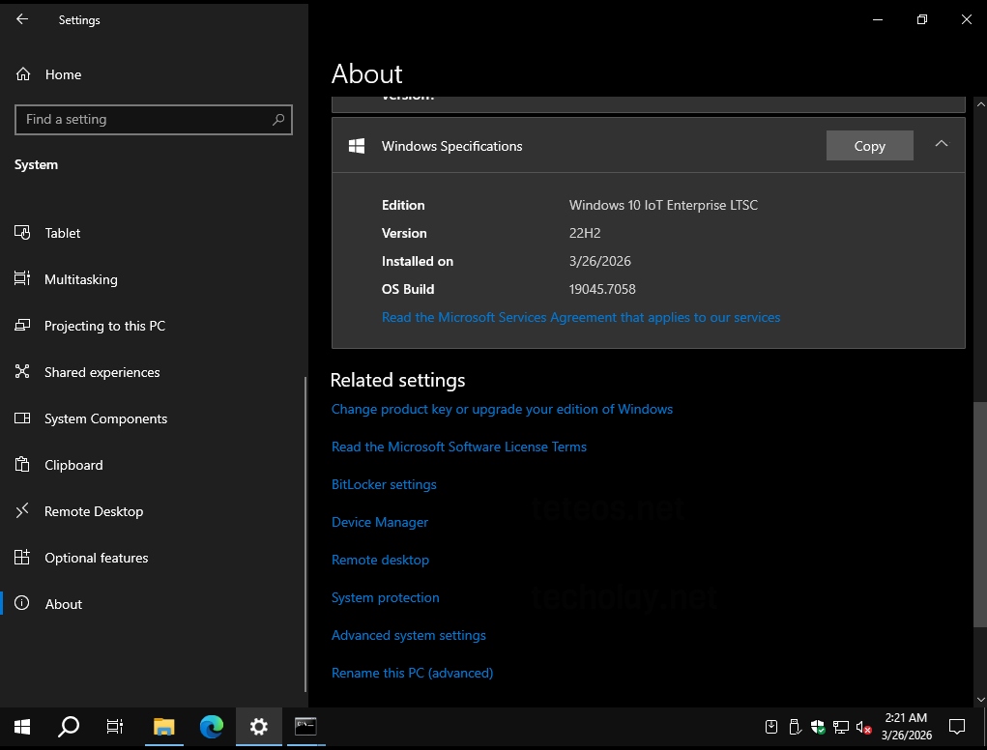Open the Action Center notifications icon
The image size is (987, 750).
tap(957, 727)
